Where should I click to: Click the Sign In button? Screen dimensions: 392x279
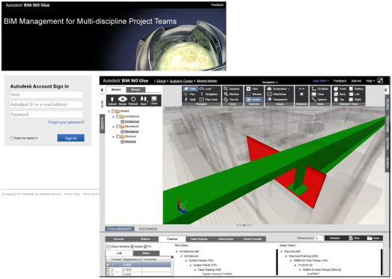[70, 138]
